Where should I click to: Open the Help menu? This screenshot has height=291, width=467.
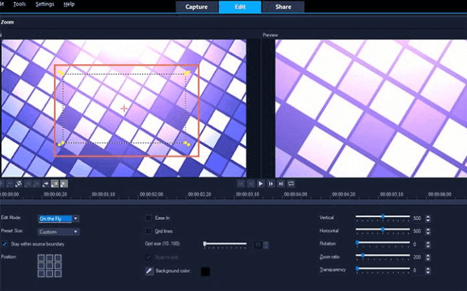pos(69,4)
